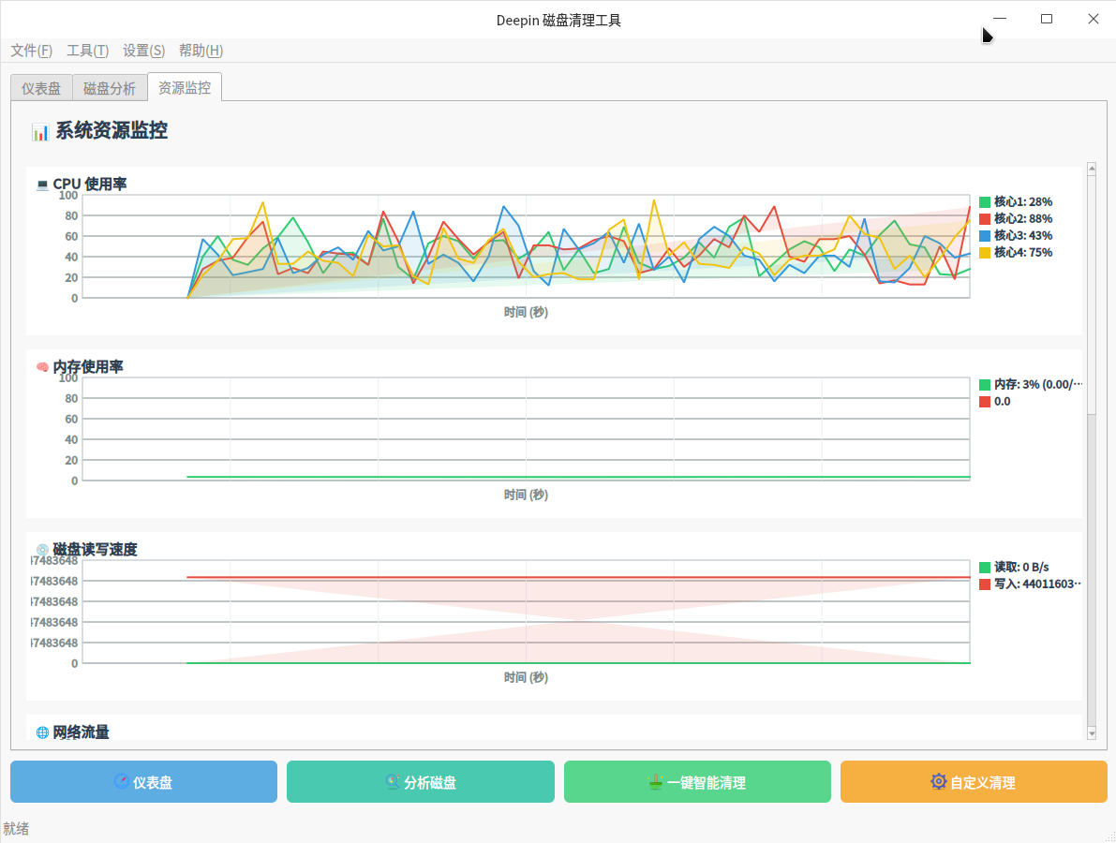Screen dimensions: 1116x843
Task: Click the 网络流量 section title
Action: coord(82,732)
